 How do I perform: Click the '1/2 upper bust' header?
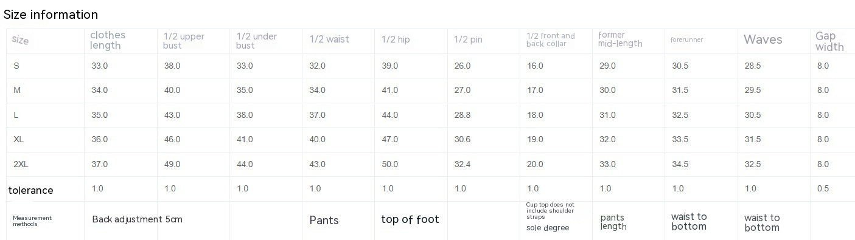click(184, 41)
